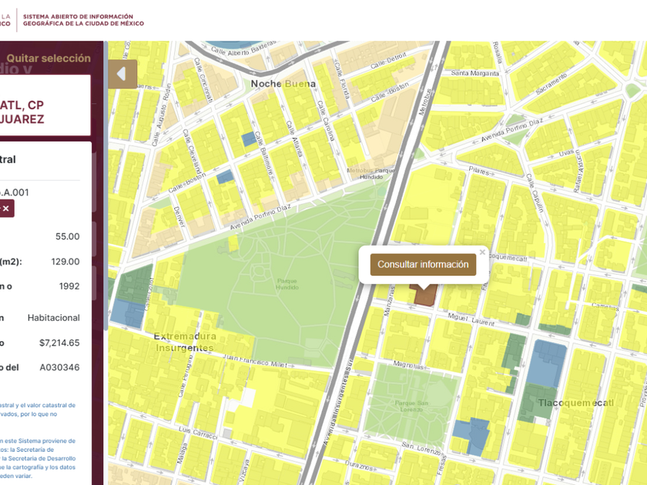Click the Tlacoquemecatl neighborhood label

click(587, 403)
